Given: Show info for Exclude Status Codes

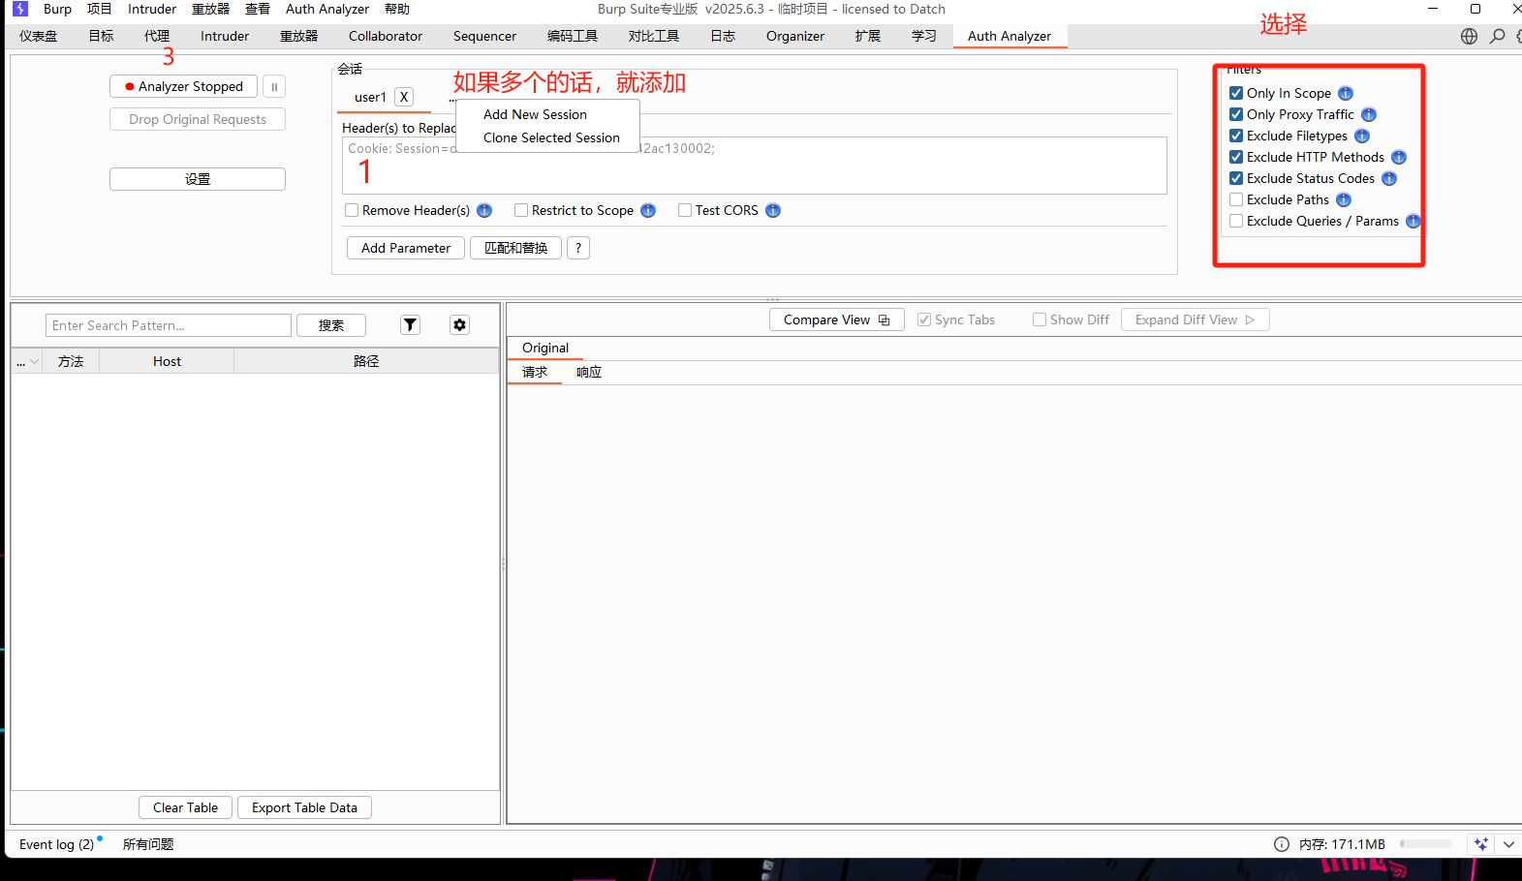Looking at the screenshot, I should point(1389,178).
